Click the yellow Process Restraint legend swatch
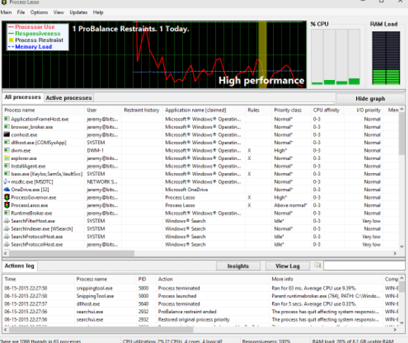Screen dimensions: 408x343 11,40
